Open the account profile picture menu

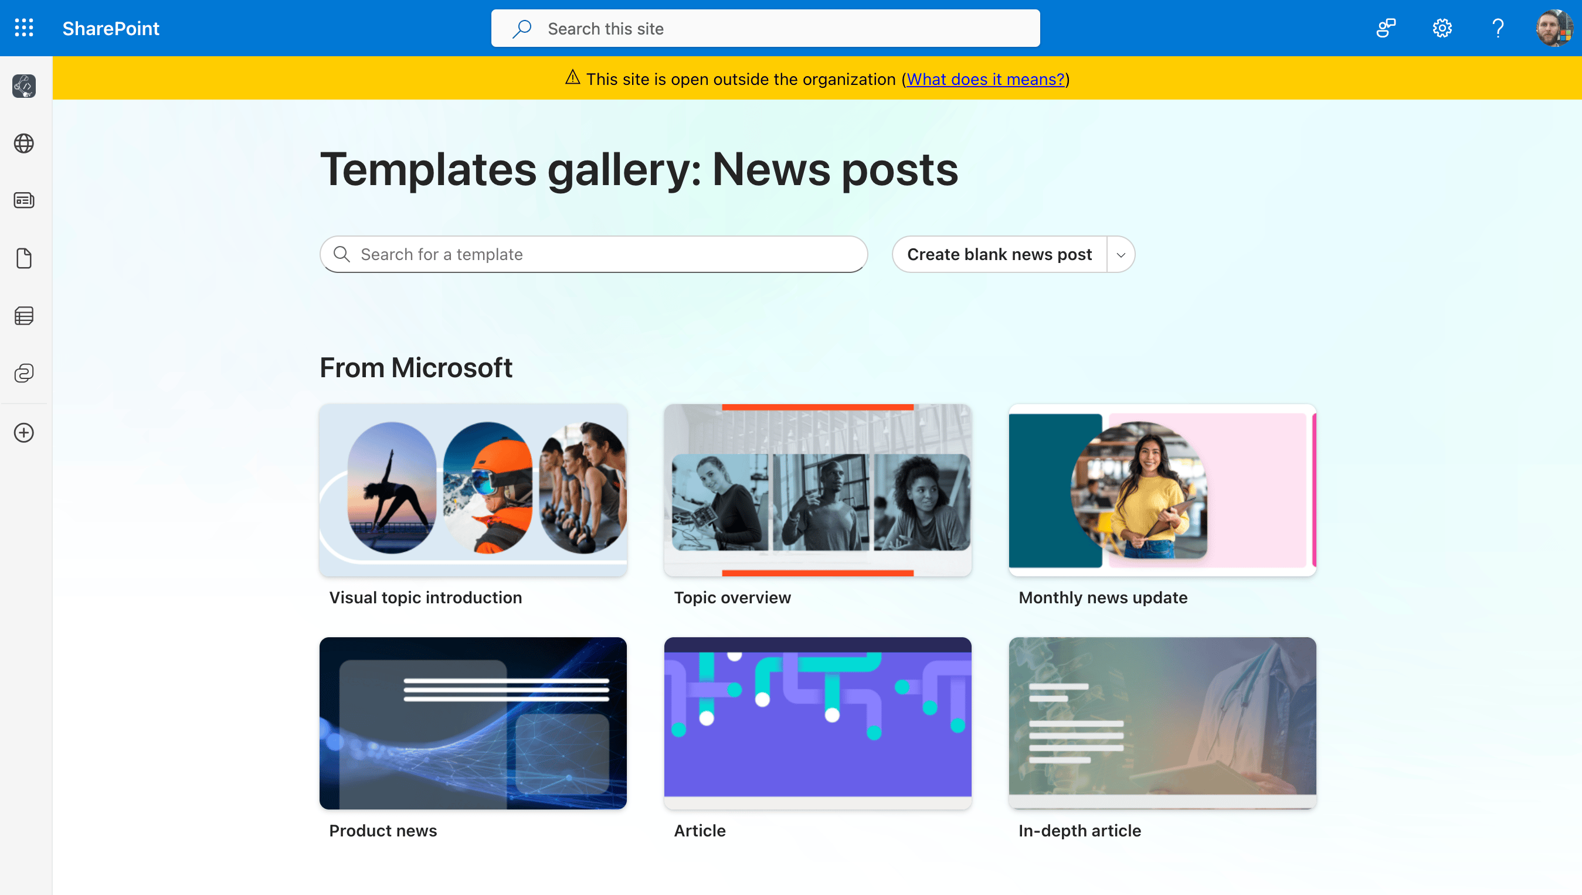[1554, 28]
